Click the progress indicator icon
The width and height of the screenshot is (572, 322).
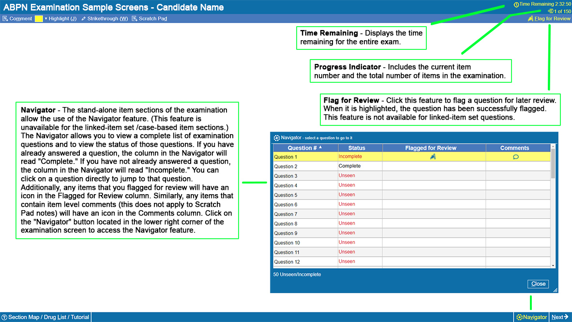[x=550, y=11]
